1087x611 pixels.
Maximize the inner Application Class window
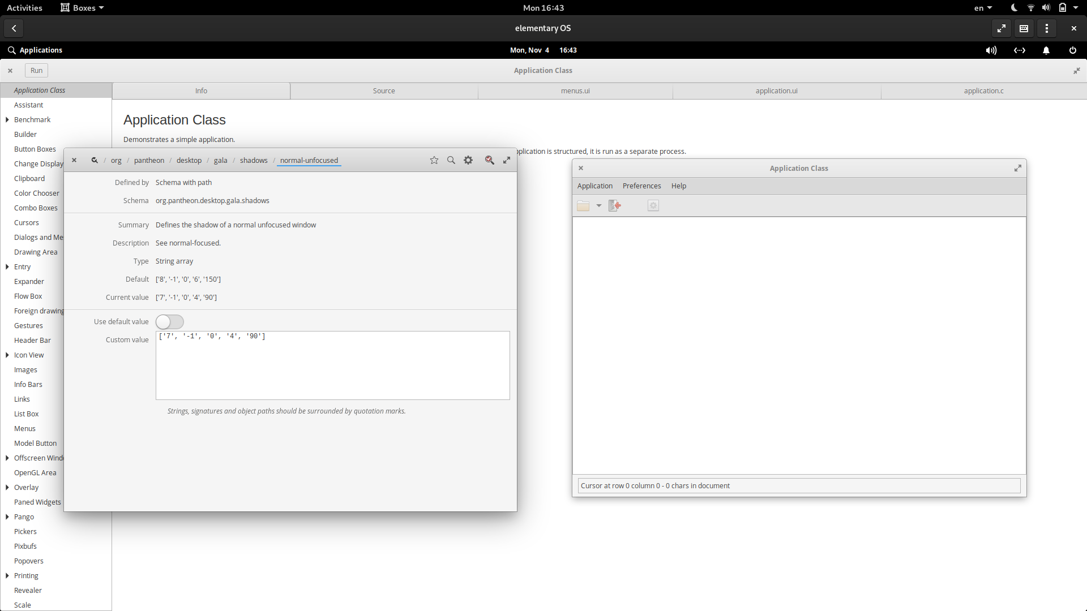[1018, 168]
